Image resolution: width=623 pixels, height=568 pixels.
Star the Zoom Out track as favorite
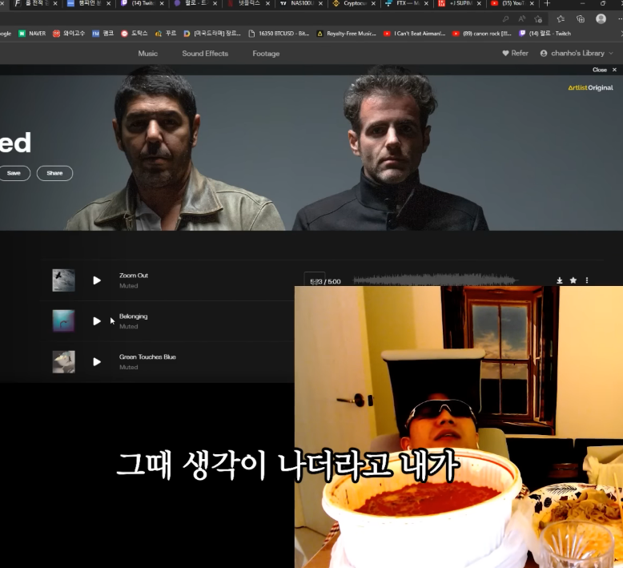coord(573,280)
